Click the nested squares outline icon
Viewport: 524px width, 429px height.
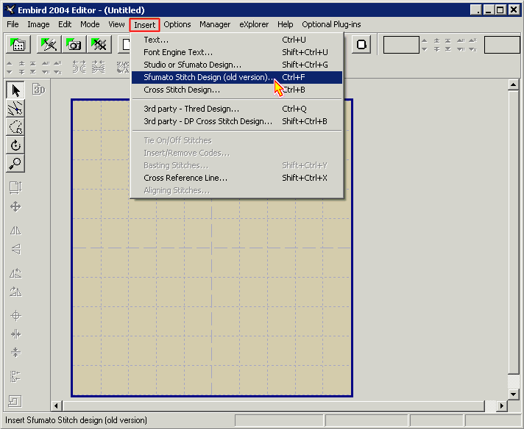pos(15,401)
